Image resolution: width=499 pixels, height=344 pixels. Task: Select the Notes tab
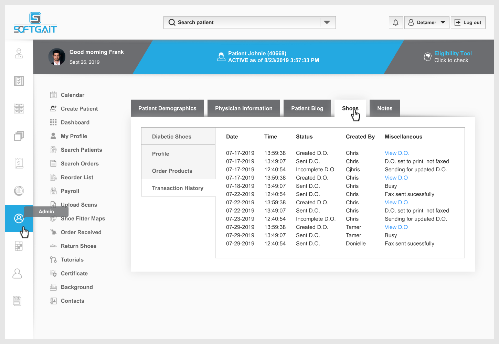coord(384,108)
